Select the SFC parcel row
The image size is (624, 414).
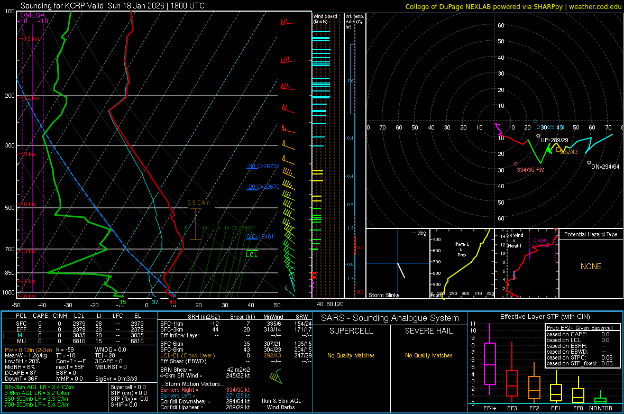80,324
